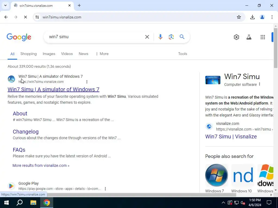Click the Win7 Simu result site favicon
This screenshot has height=208, width=278.
pyautogui.click(x=11, y=79)
